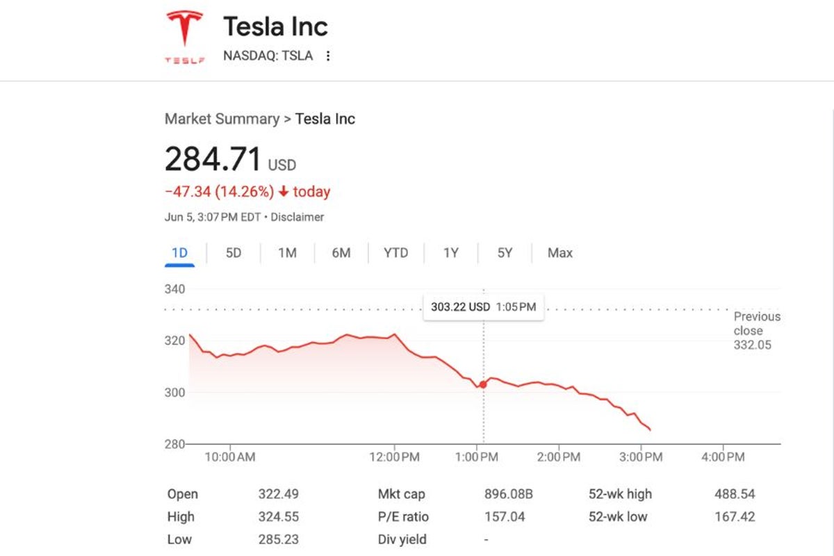Select the YTD timeframe tab
Viewport: 834px width, 556px height.
pyautogui.click(x=395, y=253)
